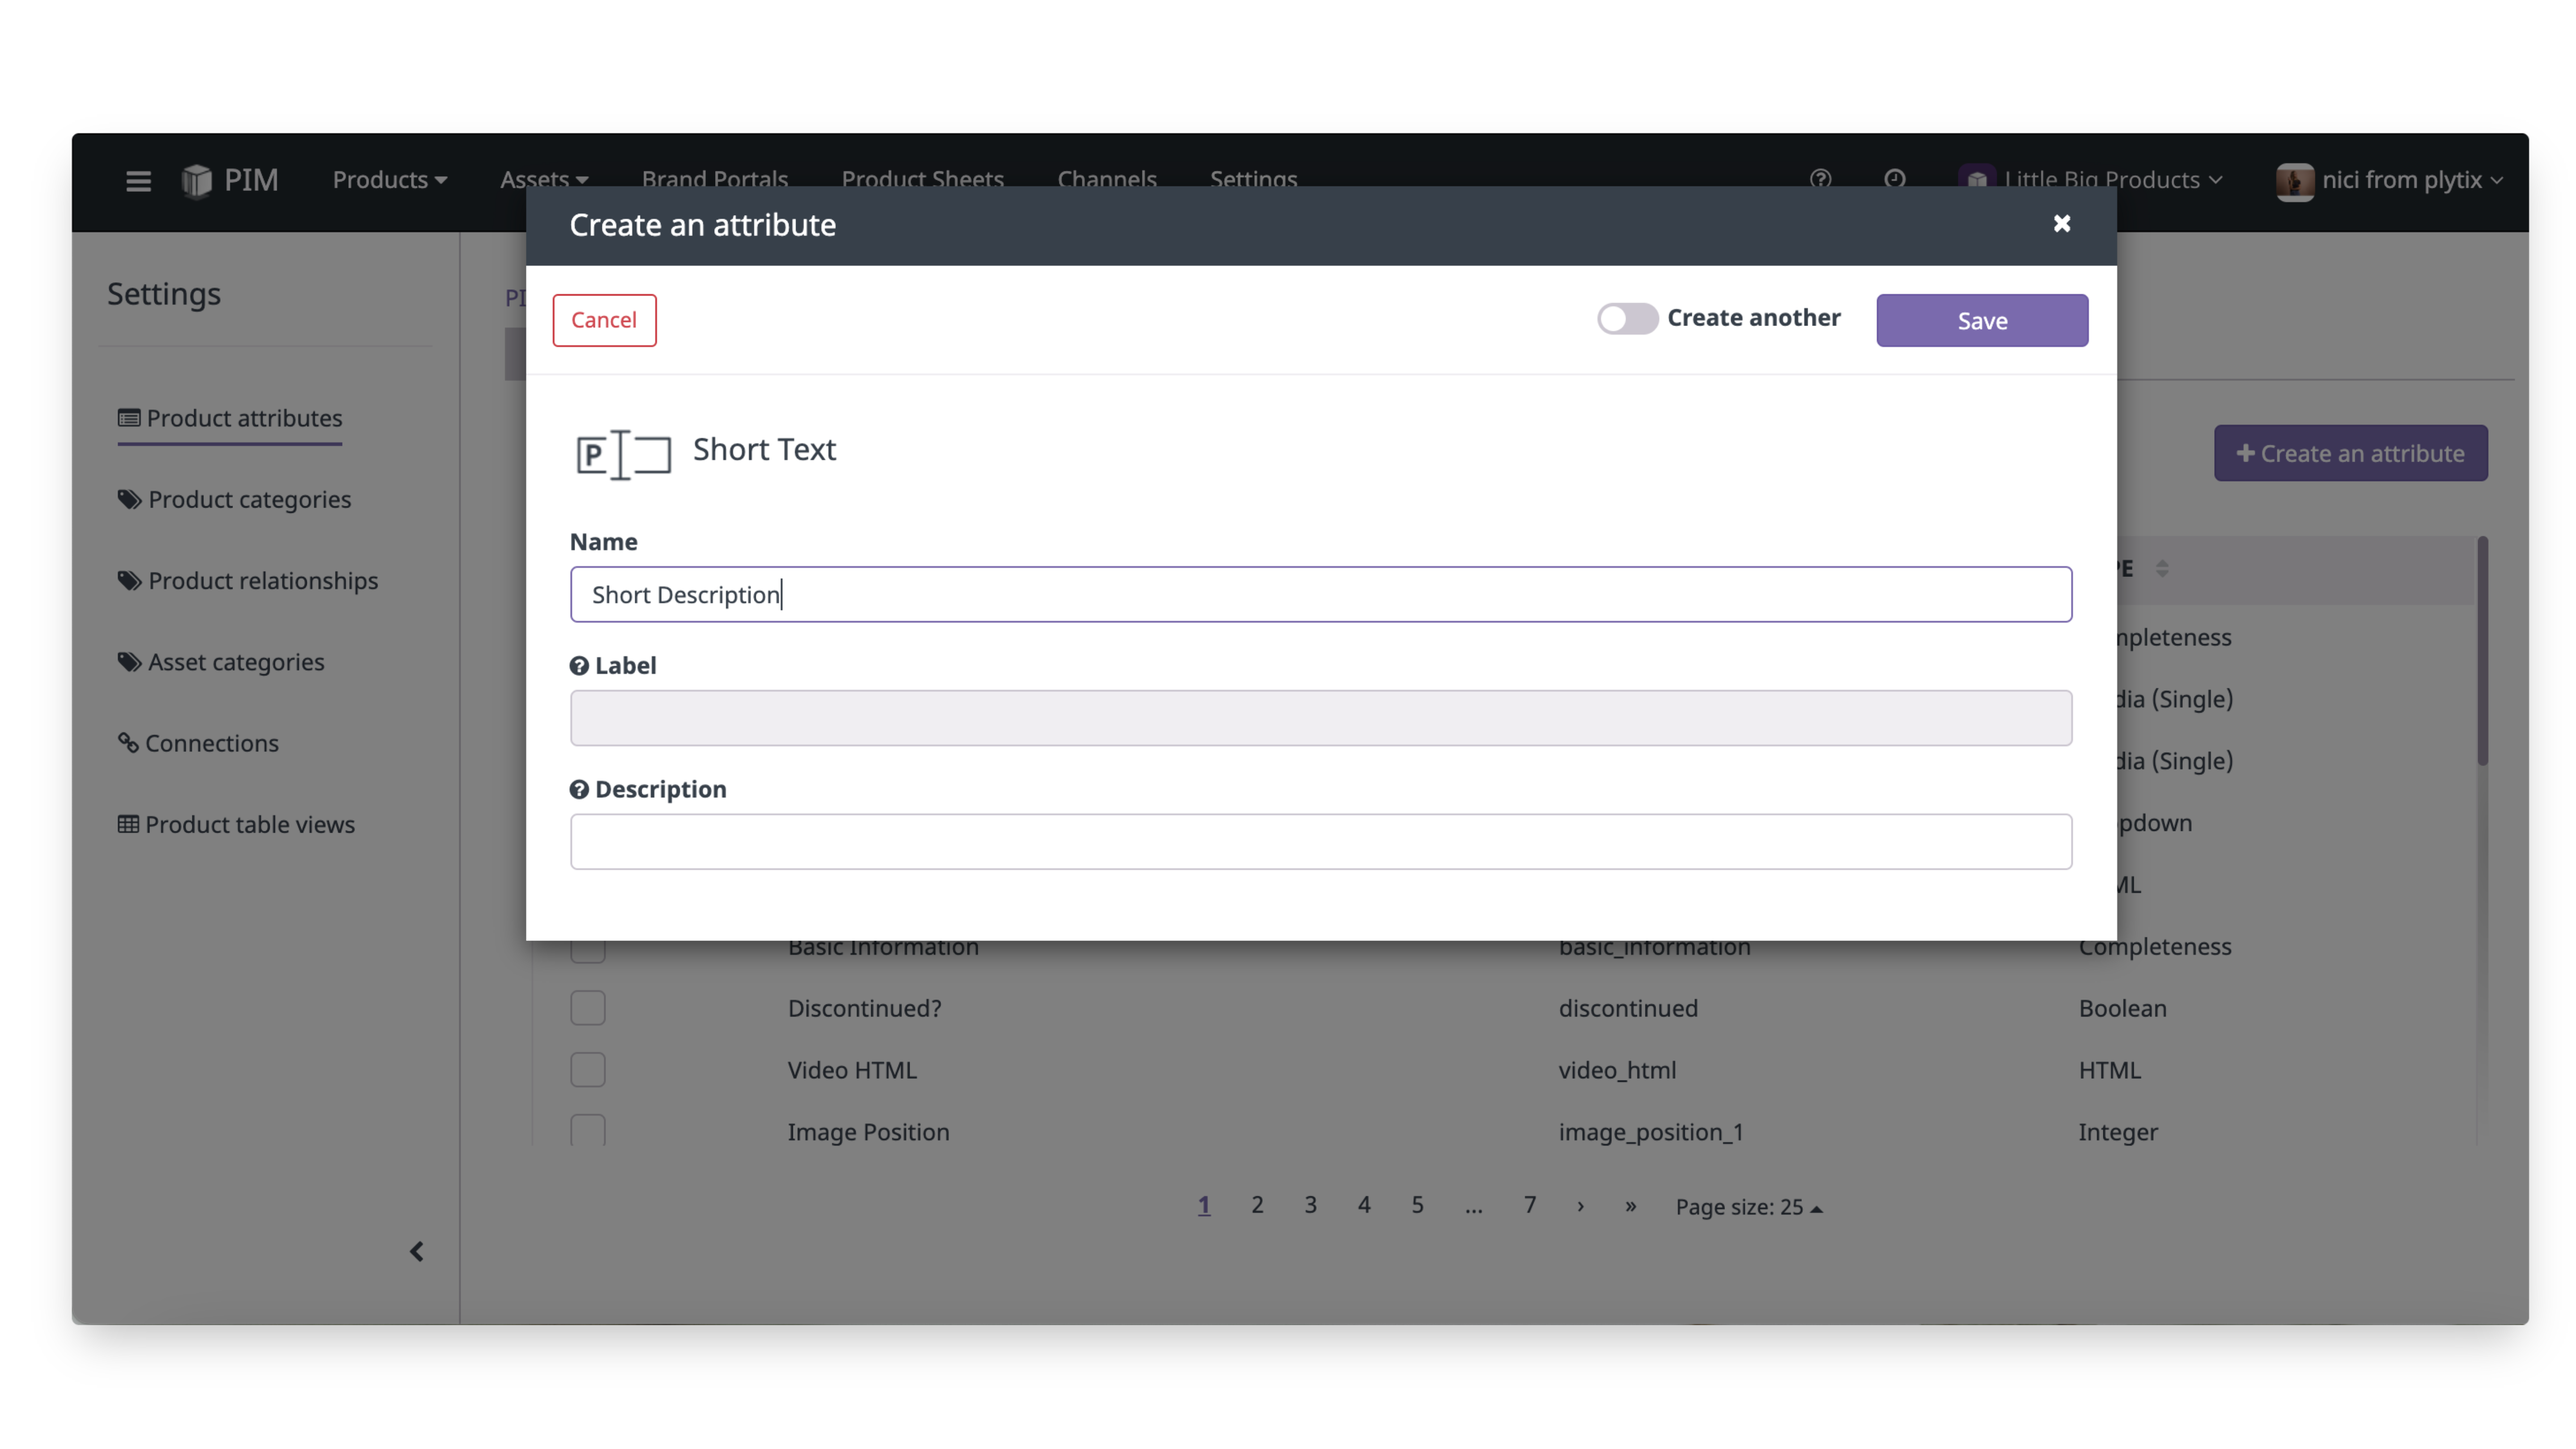Click the Label input field

pos(1320,718)
